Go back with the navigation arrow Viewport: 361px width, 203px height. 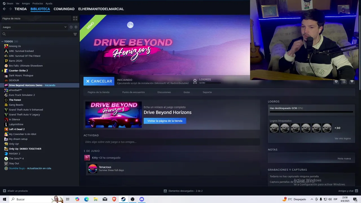[x=4, y=9]
